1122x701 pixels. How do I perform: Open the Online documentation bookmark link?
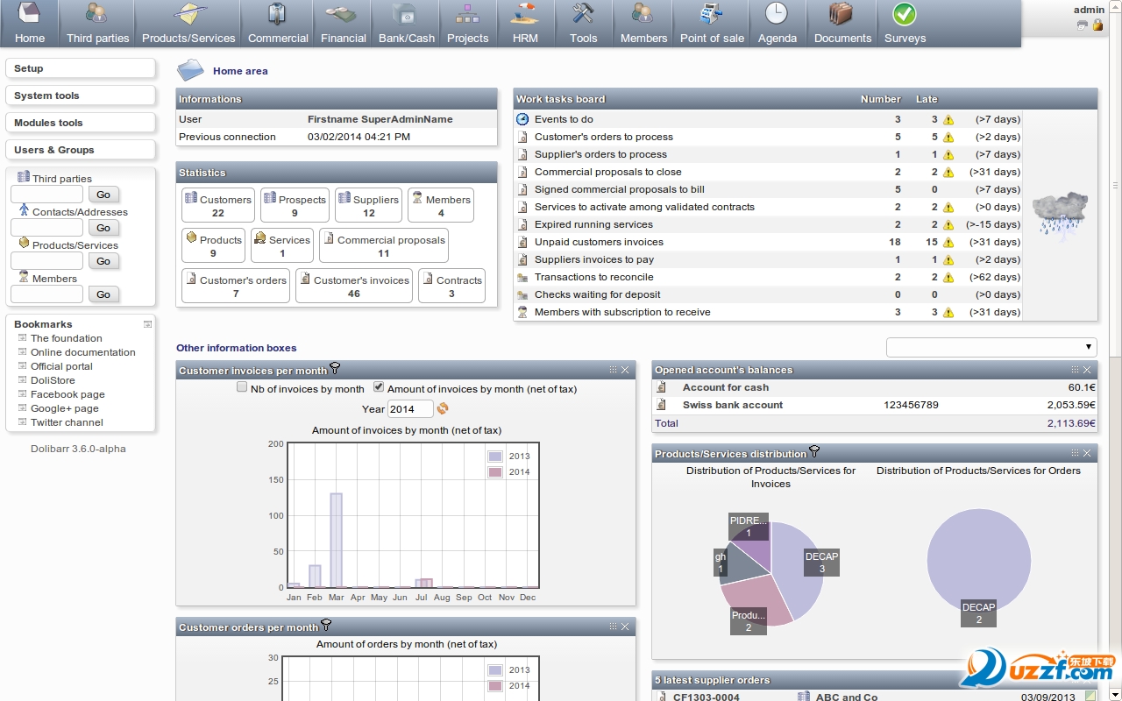[x=83, y=352]
